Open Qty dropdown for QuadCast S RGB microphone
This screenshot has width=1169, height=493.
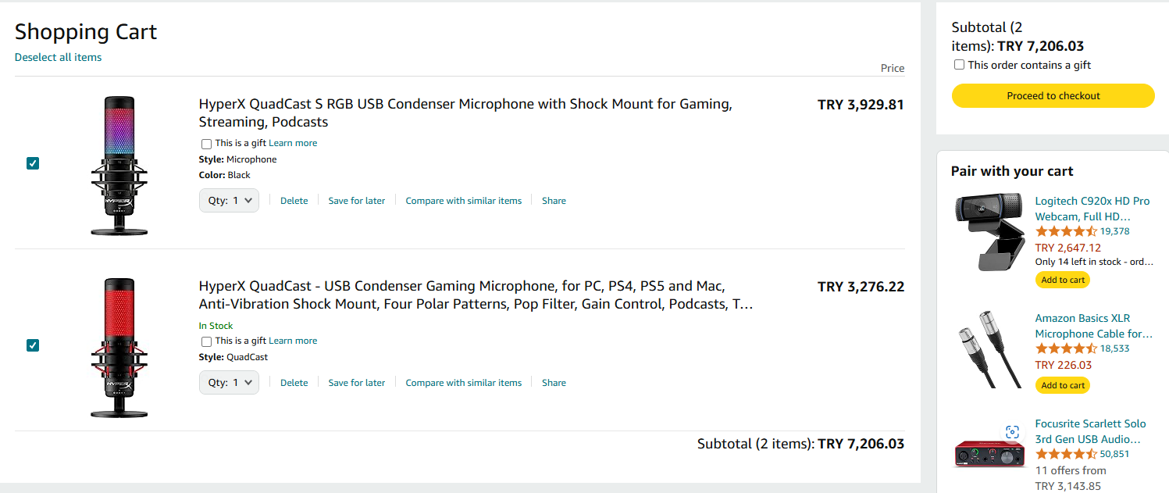[229, 201]
